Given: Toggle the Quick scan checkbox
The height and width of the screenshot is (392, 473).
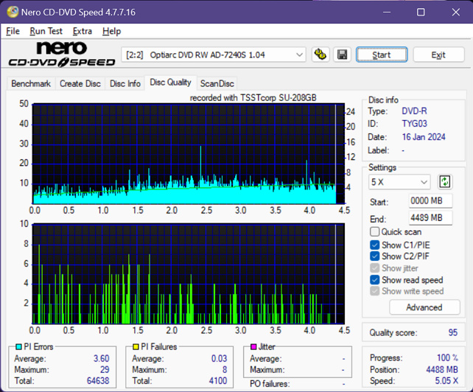Looking at the screenshot, I should [x=375, y=232].
